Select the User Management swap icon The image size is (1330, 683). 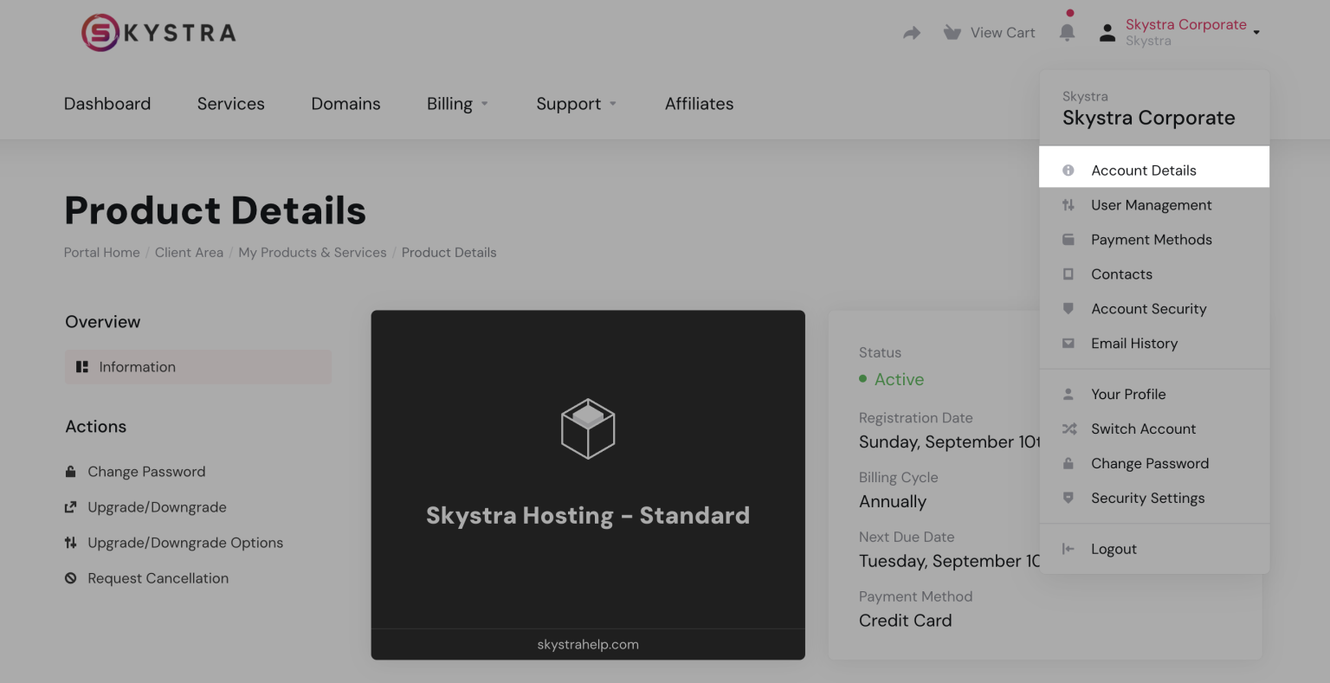tap(1067, 205)
